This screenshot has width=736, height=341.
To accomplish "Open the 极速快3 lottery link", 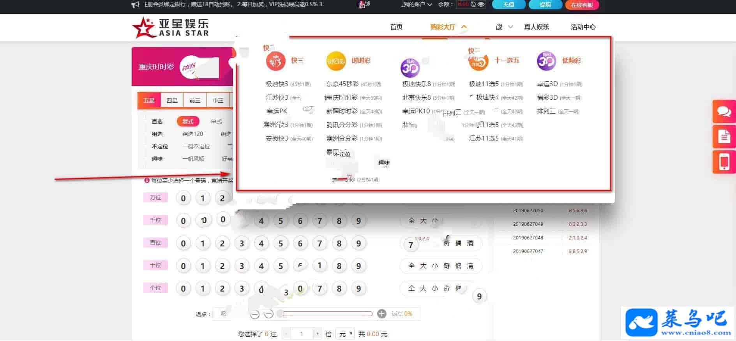I will pos(277,84).
